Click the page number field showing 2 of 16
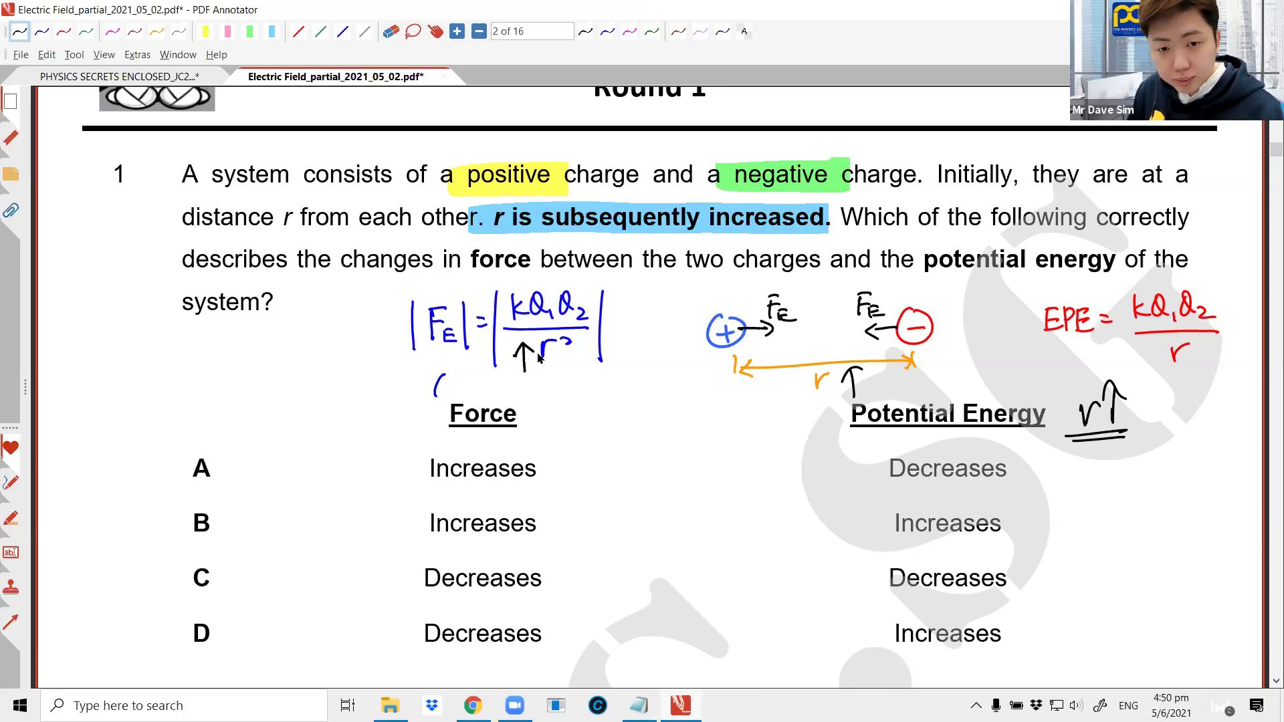The width and height of the screenshot is (1284, 722). (532, 31)
